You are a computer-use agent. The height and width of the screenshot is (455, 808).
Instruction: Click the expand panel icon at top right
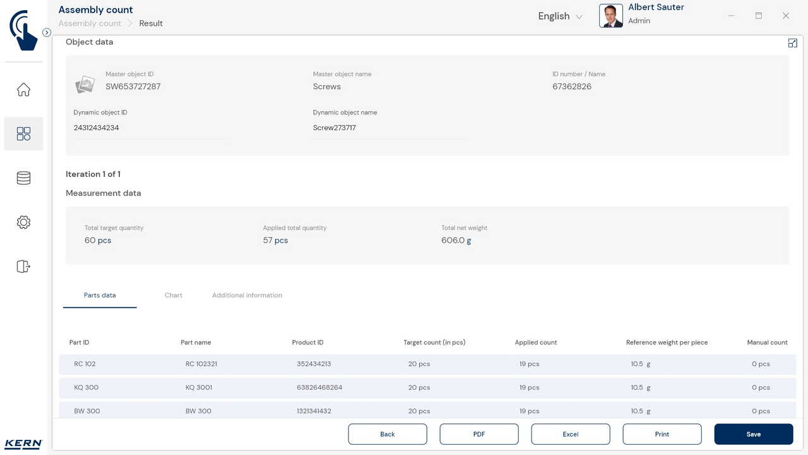tap(792, 43)
